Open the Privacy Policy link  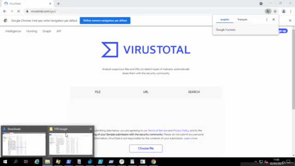coord(181,130)
